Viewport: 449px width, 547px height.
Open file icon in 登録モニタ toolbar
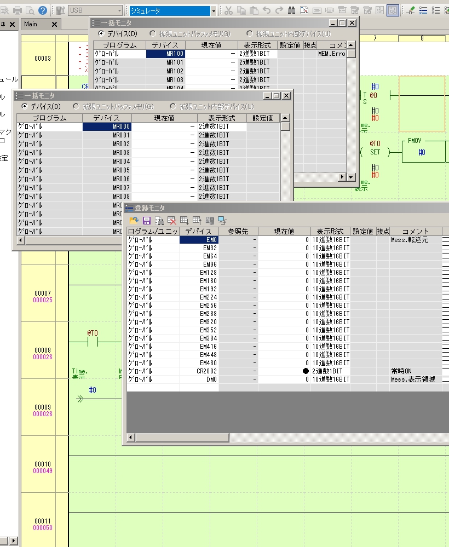click(134, 221)
